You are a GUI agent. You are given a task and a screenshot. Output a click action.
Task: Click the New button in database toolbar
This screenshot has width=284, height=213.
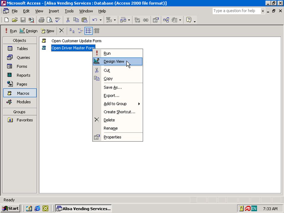coord(47,31)
